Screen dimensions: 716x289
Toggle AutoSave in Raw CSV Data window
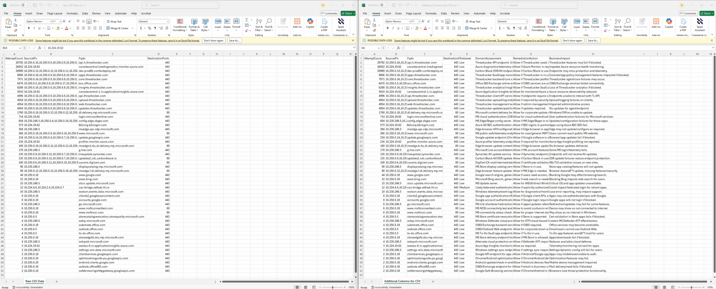coord(26,5)
